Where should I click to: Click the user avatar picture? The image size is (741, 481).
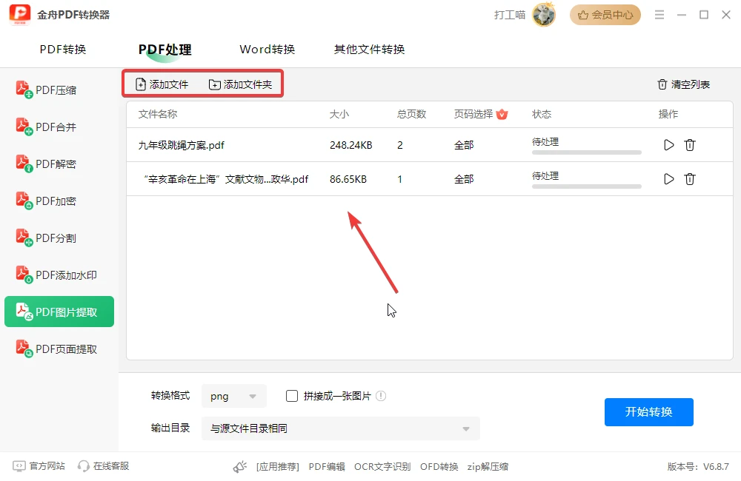(x=543, y=15)
